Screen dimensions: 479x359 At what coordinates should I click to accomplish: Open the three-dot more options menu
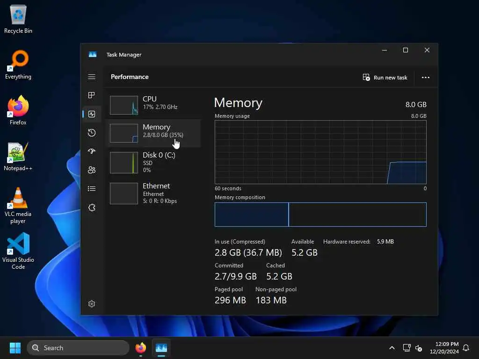426,77
